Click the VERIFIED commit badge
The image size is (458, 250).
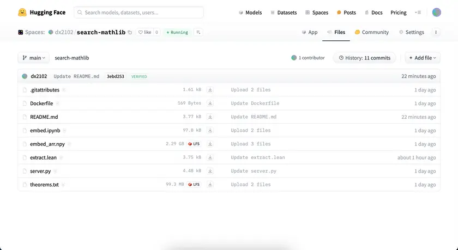[x=139, y=76]
